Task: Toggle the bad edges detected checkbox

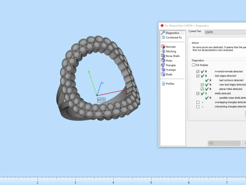Action: coord(198,76)
